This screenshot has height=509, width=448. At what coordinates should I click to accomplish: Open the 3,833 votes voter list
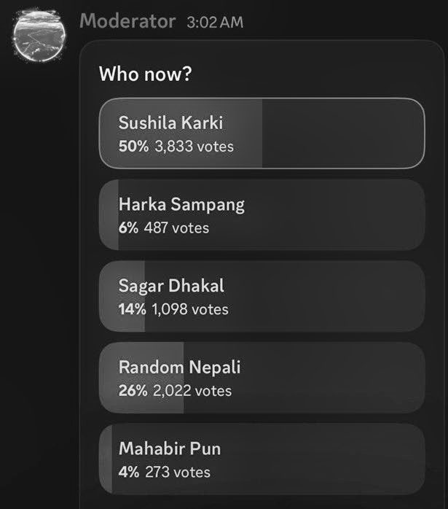194,147
